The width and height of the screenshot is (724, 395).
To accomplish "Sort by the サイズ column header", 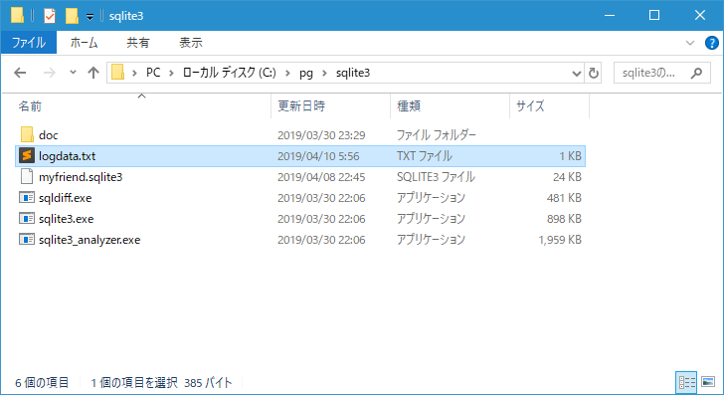I will pyautogui.click(x=549, y=106).
